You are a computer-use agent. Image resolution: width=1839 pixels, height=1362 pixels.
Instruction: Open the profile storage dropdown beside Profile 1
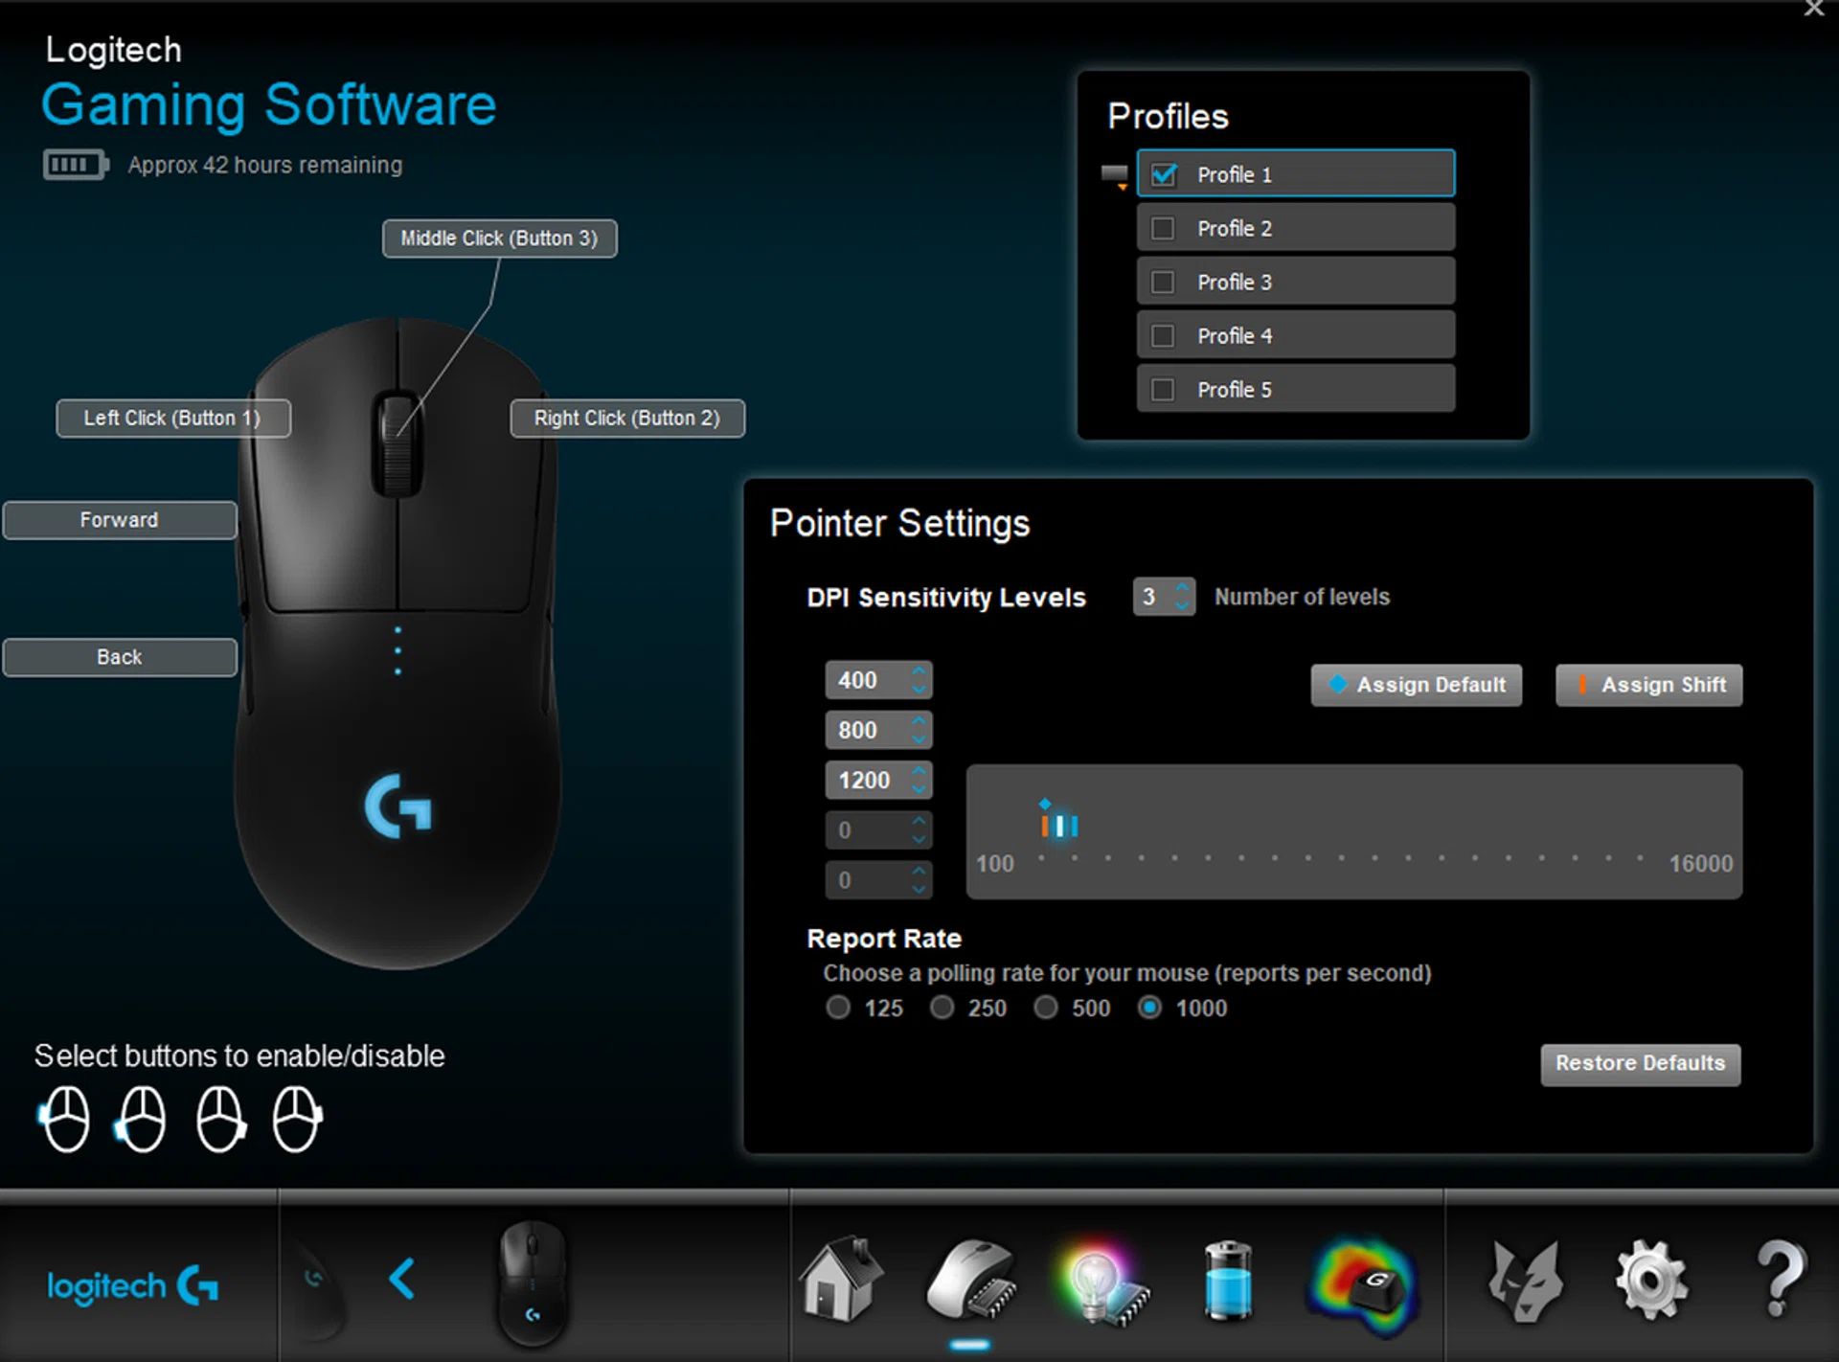pos(1115,176)
